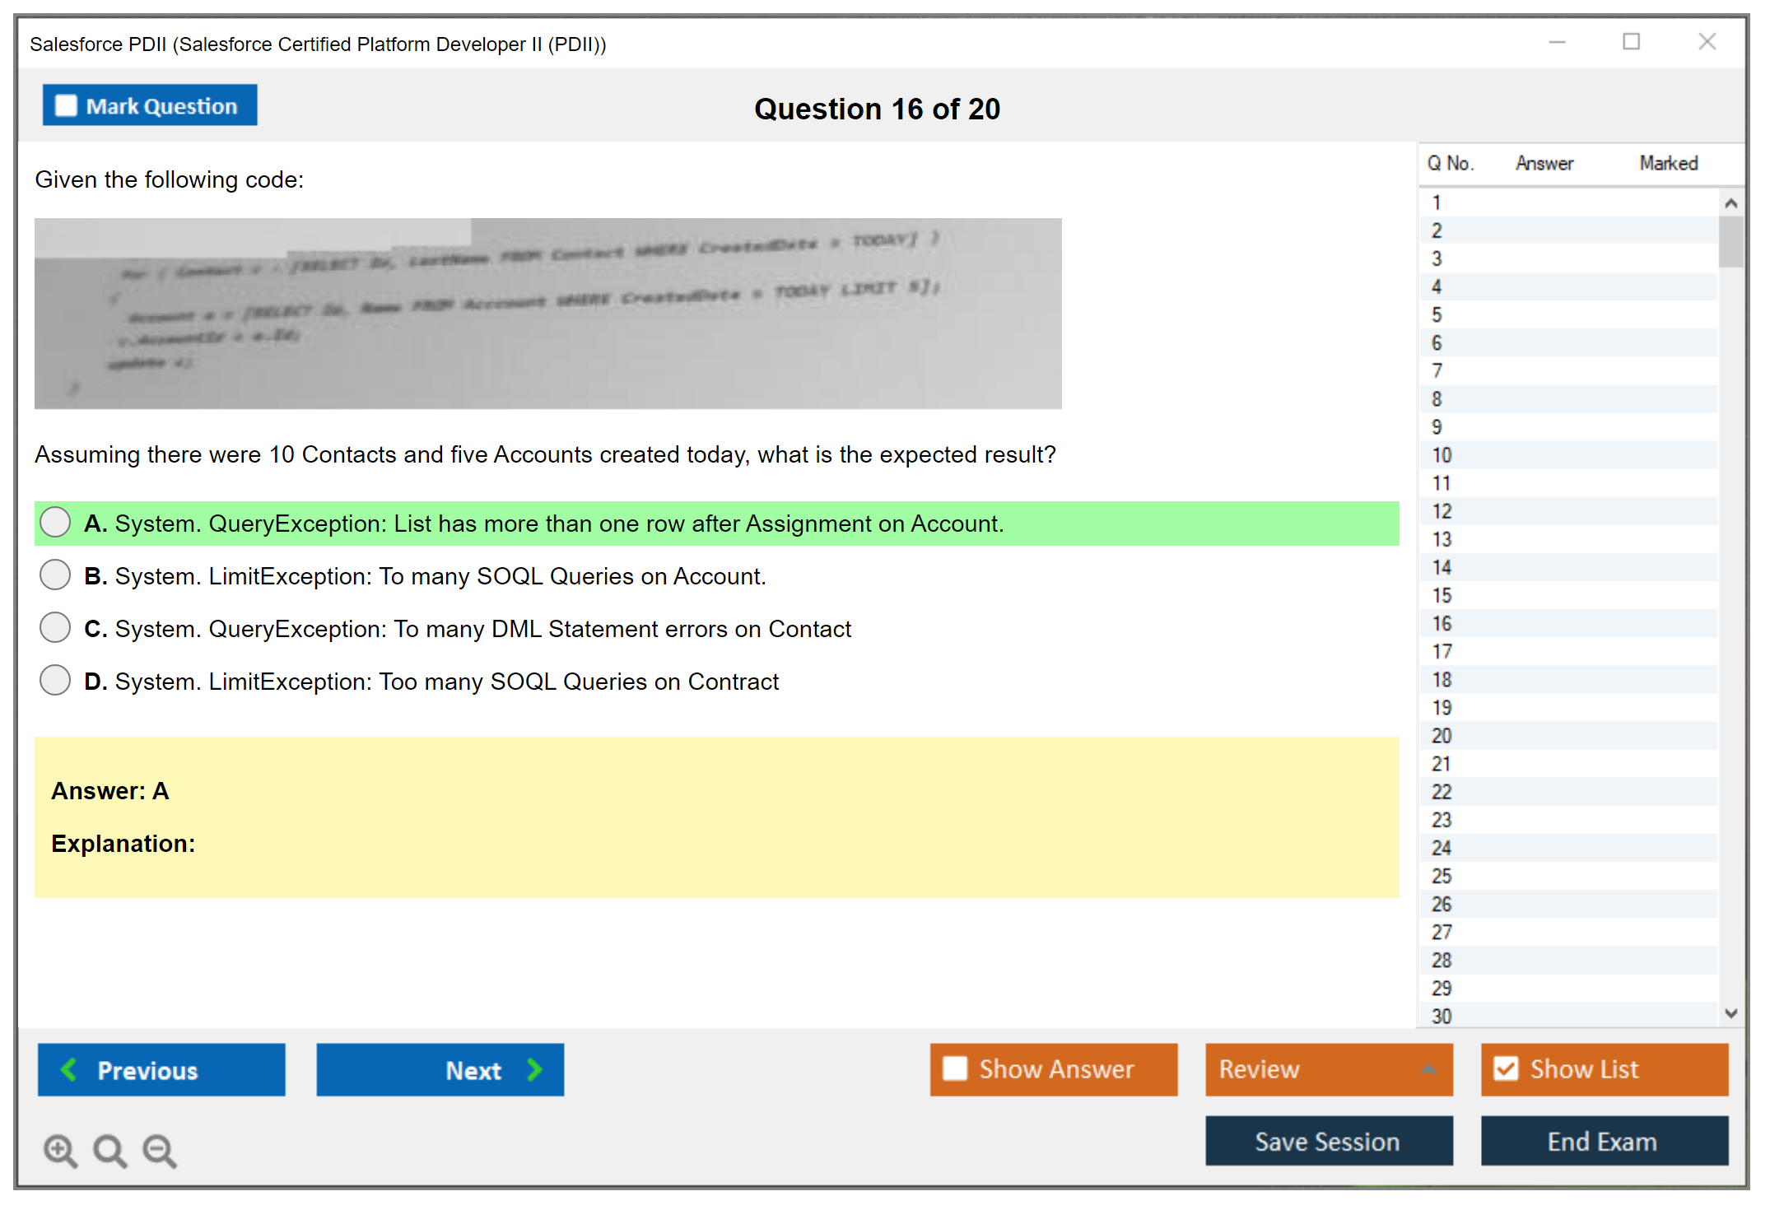
Task: Uncheck the Show List checkbox
Action: [1506, 1068]
